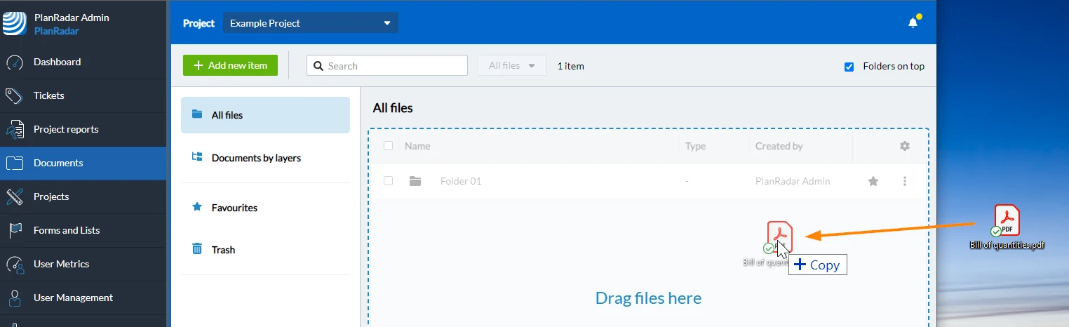Click the Trash bin icon

pos(197,249)
